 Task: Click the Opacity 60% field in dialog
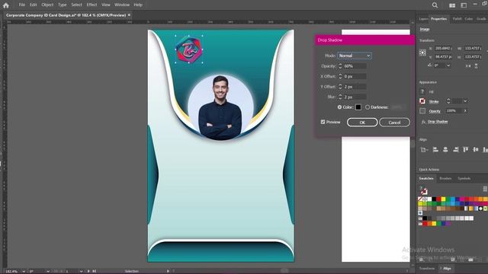[x=355, y=66]
